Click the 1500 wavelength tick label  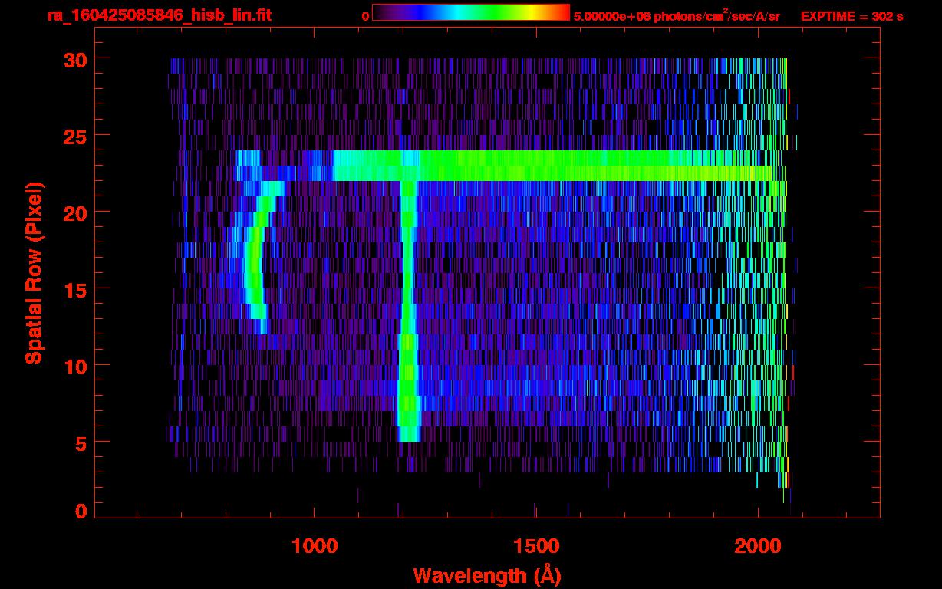(535, 546)
